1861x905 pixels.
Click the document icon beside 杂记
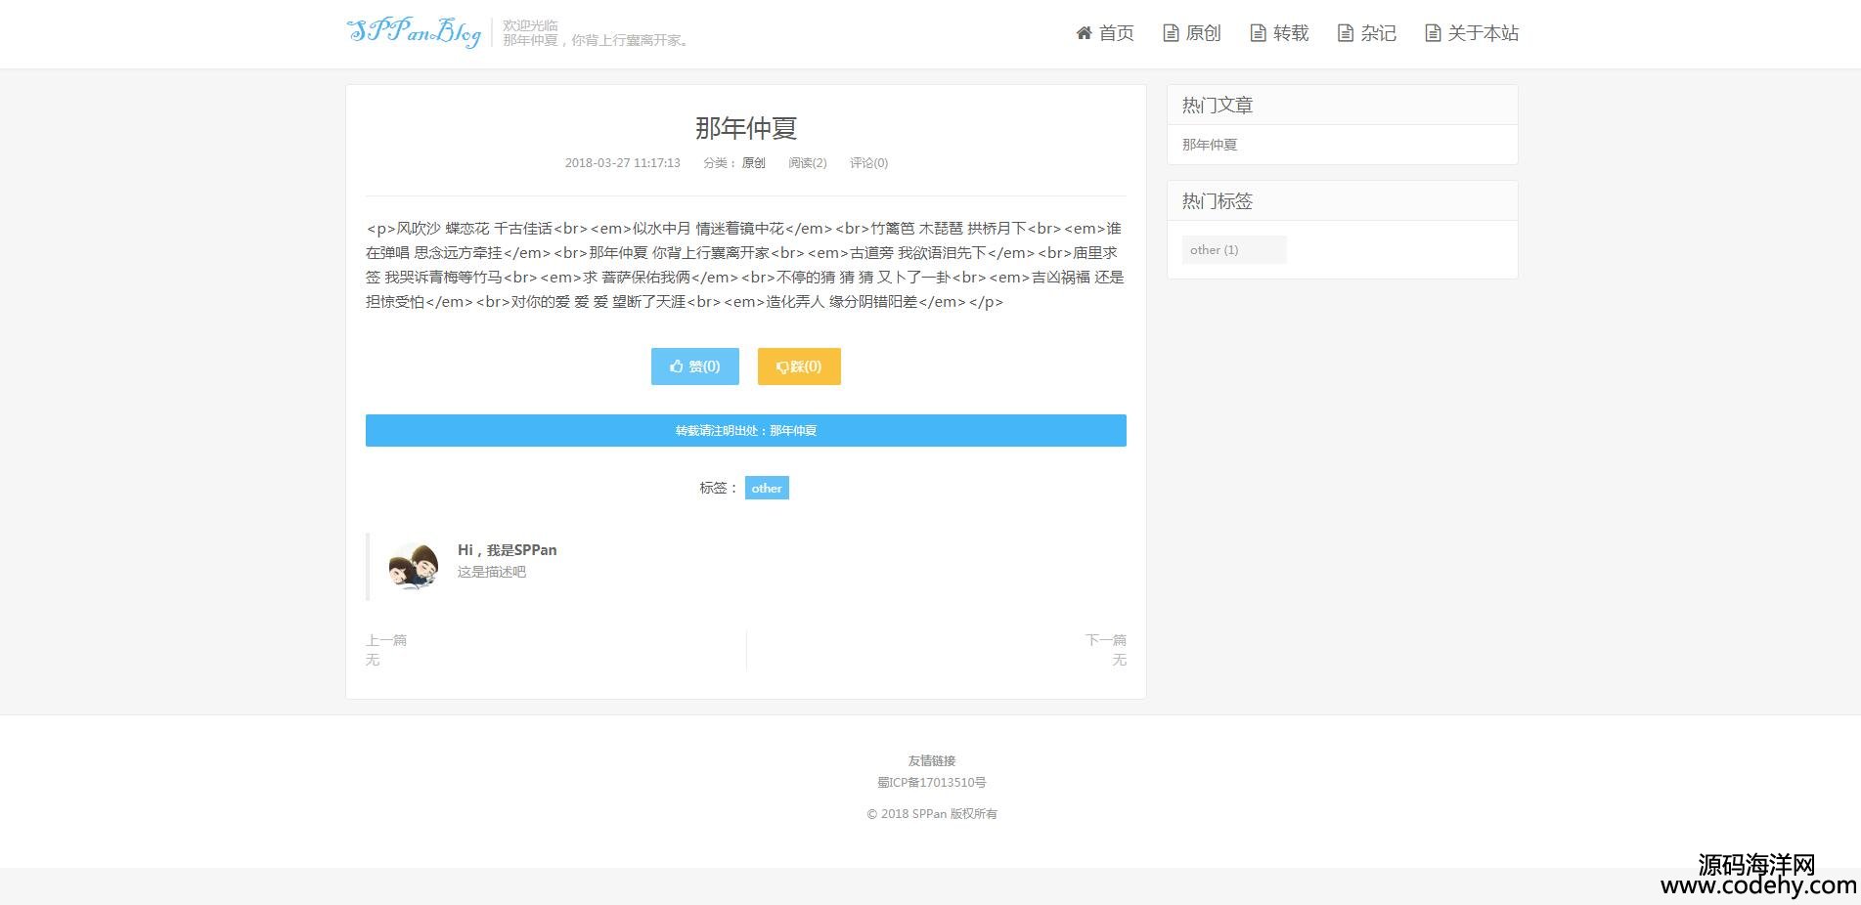click(1346, 33)
